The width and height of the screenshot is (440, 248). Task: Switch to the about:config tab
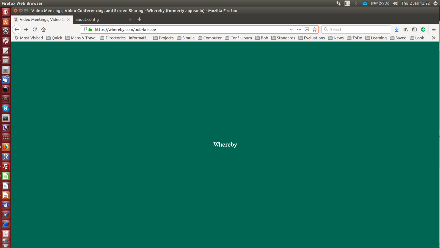pyautogui.click(x=100, y=20)
